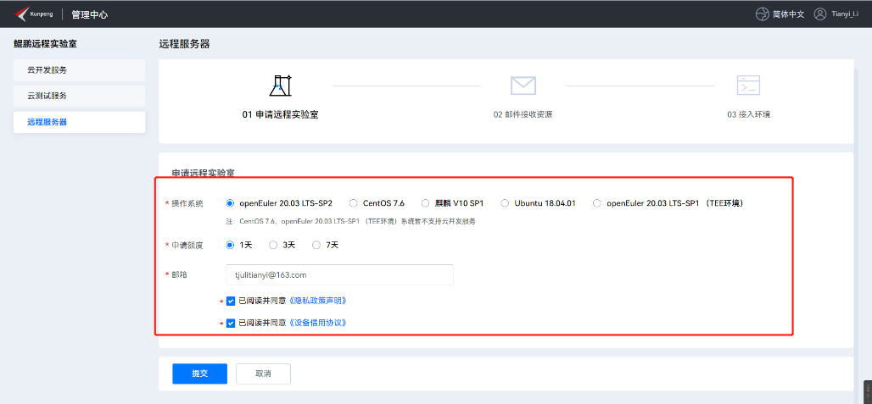Click the 取消 cancel button
This screenshot has height=404, width=872.
coord(263,374)
